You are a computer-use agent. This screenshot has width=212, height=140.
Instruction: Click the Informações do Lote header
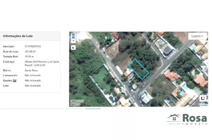[x=18, y=36]
